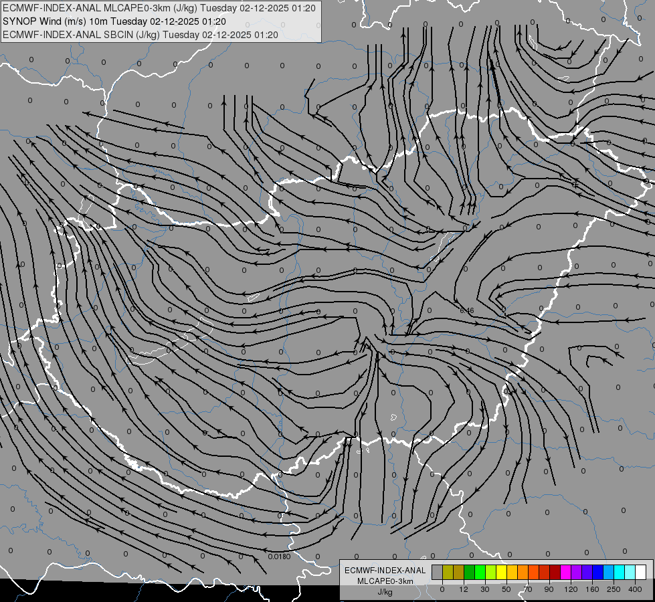Pick the pure yellow legend swatch
Screen dimensions: 655x602
pyautogui.click(x=501, y=573)
